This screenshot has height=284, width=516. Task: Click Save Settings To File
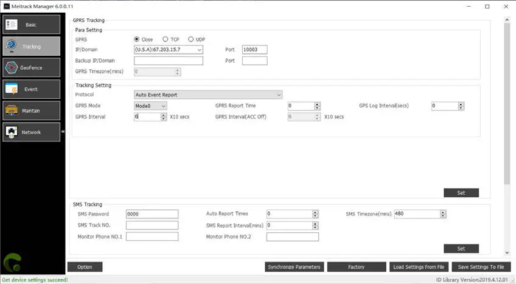[481, 267]
